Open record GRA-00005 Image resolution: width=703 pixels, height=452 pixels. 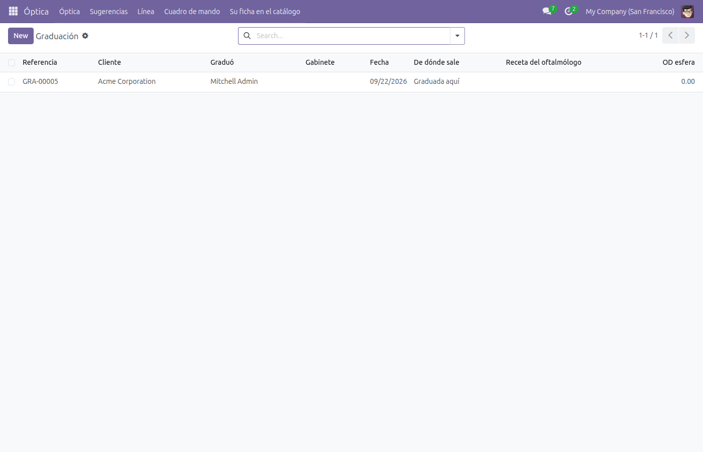click(40, 81)
